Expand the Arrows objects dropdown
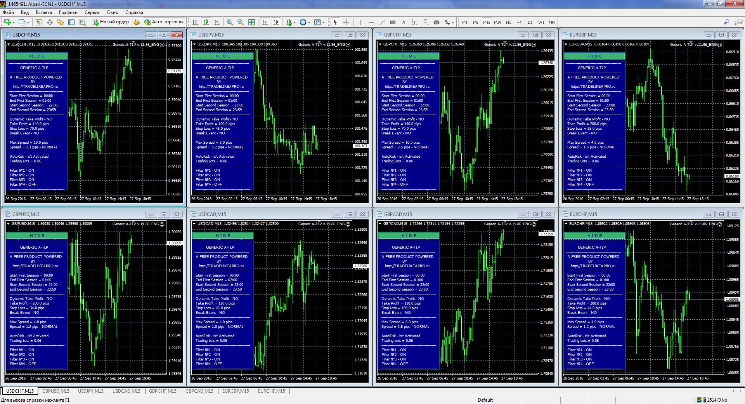Image resolution: width=745 pixels, height=404 pixels. pos(453,22)
